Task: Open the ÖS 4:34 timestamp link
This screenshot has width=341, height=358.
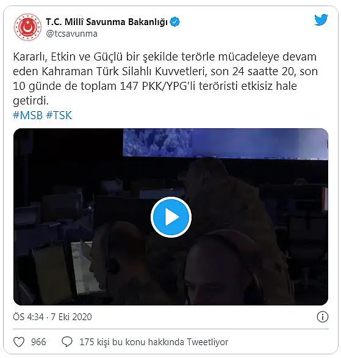Action: coord(28,317)
